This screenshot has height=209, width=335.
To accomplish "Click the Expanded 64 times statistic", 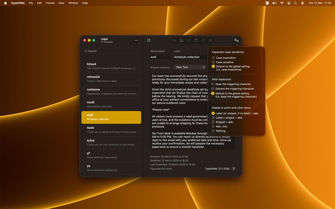I will pyautogui.click(x=161, y=169).
